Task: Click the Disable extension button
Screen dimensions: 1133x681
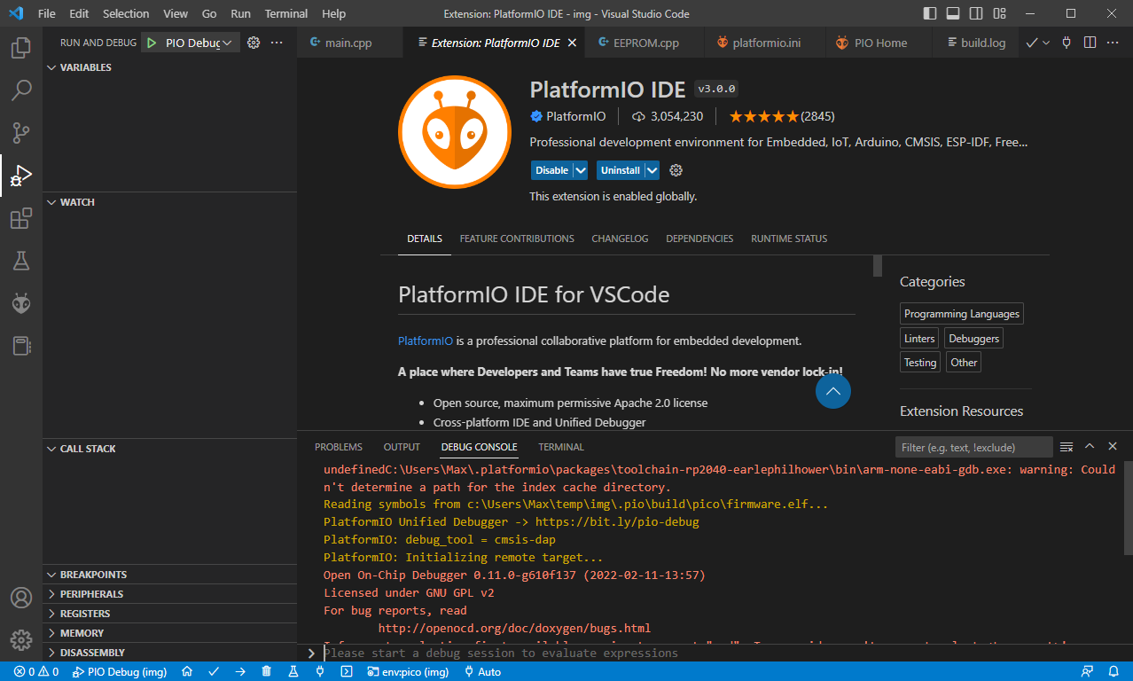Action: point(551,170)
